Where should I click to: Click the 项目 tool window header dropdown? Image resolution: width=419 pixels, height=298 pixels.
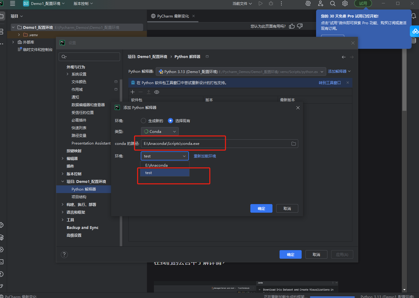pos(17,16)
